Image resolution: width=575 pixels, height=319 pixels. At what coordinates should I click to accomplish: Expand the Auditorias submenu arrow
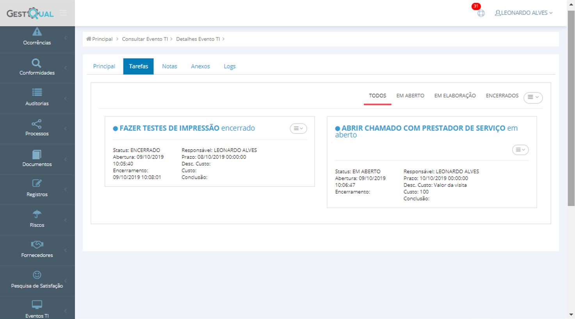click(x=65, y=99)
